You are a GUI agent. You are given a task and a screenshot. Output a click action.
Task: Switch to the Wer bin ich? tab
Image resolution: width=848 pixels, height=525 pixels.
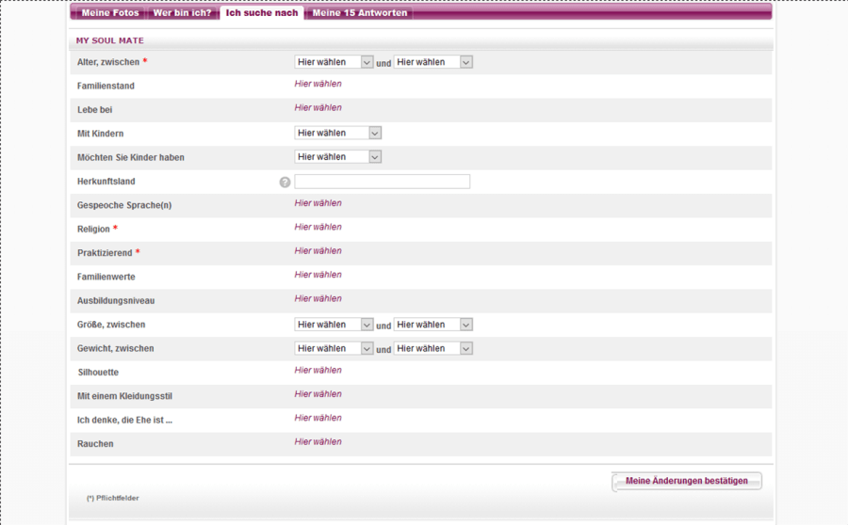pos(182,12)
